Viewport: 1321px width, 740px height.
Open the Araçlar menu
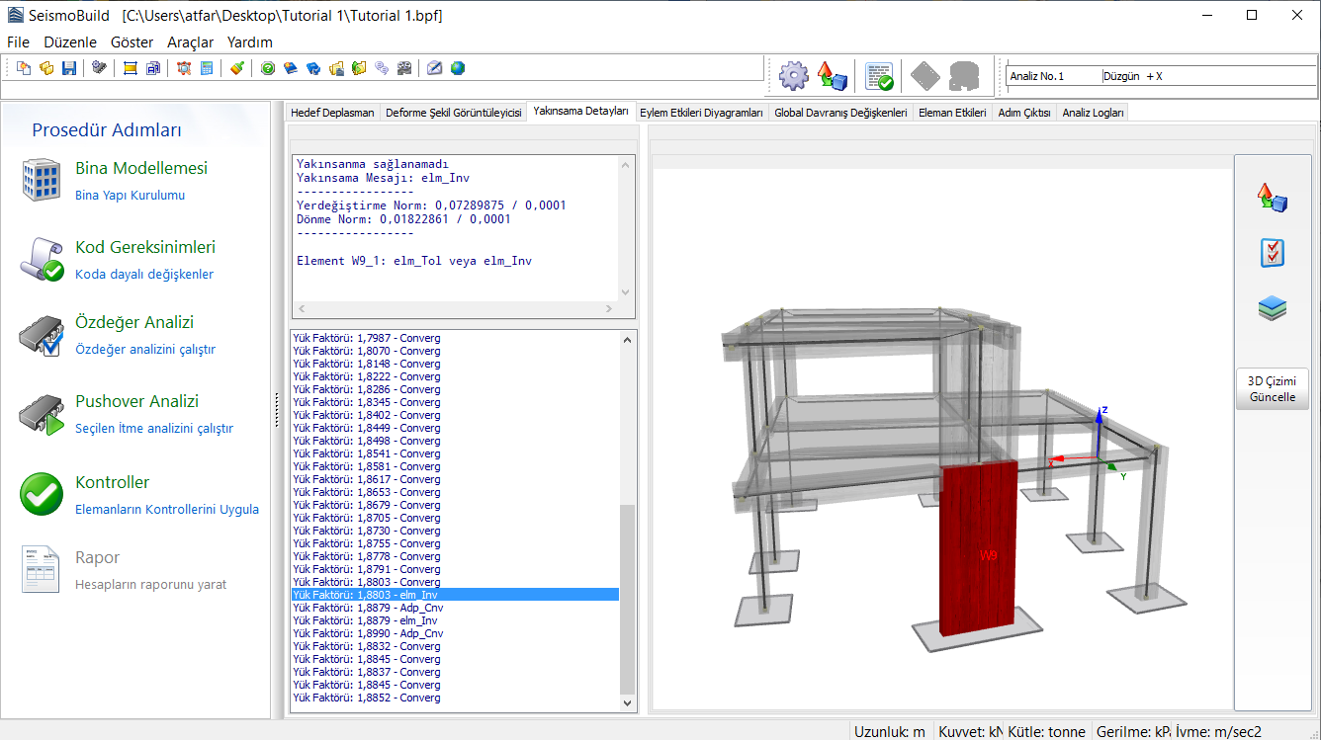(x=190, y=42)
